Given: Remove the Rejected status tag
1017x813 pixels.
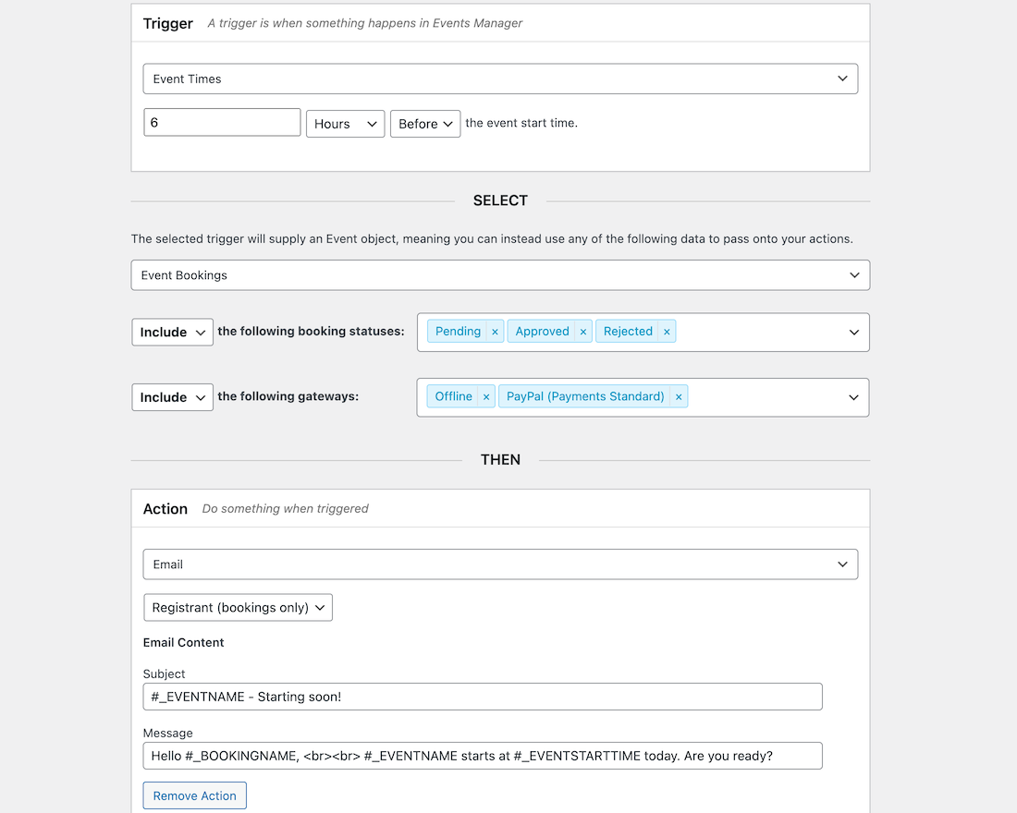Looking at the screenshot, I should [x=667, y=332].
